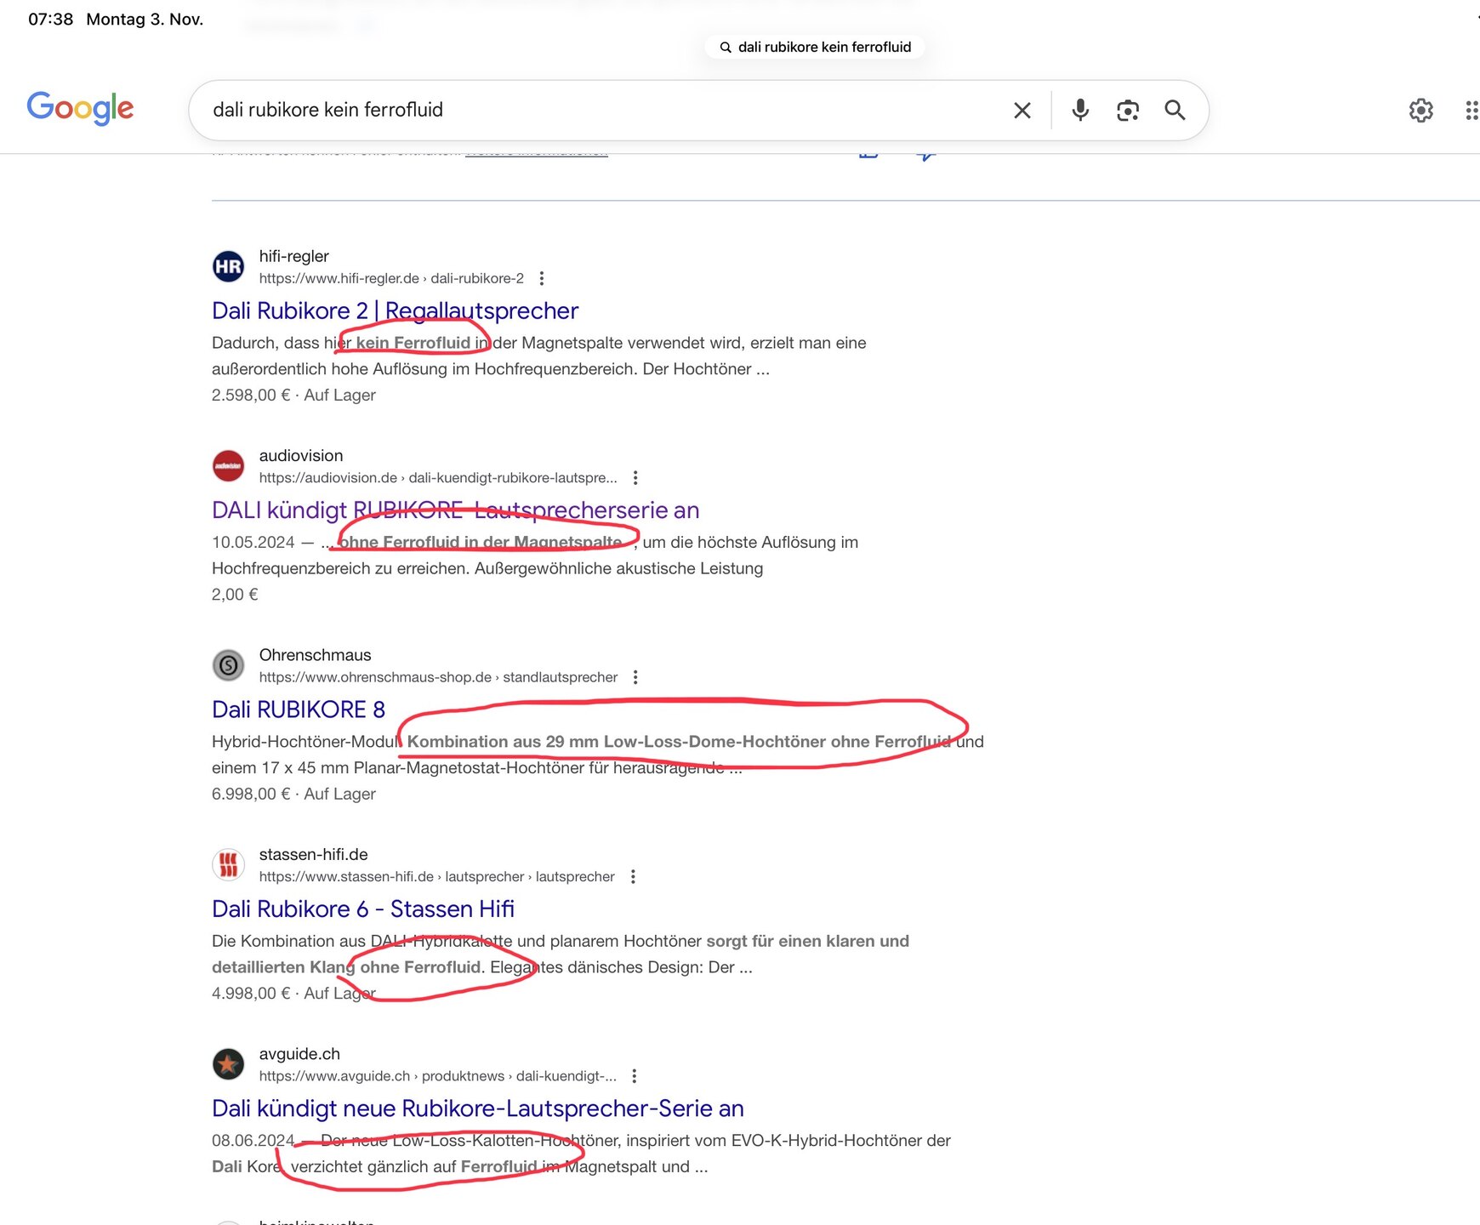Expand options menu for stassen-hifi.de result
Image resolution: width=1480 pixels, height=1225 pixels.
(633, 876)
